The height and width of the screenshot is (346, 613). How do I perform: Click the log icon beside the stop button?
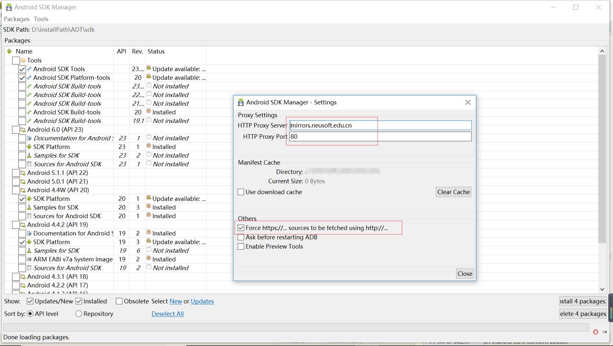[x=604, y=332]
